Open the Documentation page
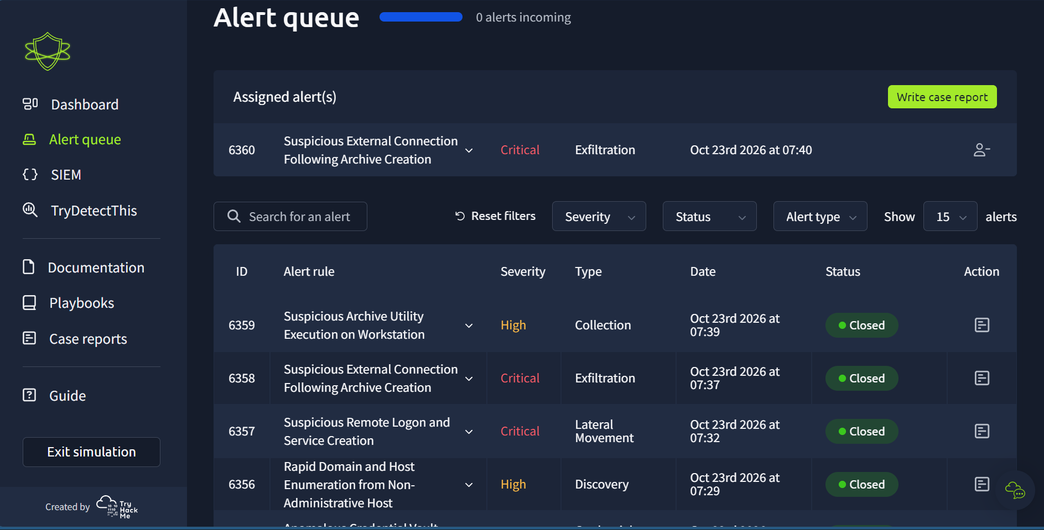 96,267
